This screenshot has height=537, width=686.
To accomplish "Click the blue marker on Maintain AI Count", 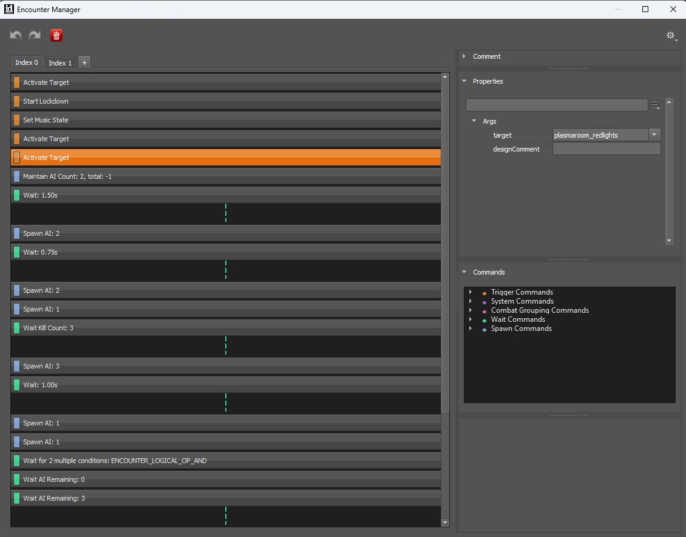I will pos(16,176).
